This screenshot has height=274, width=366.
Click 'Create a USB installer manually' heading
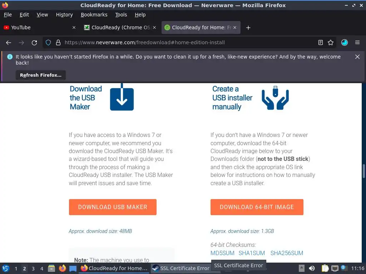pyautogui.click(x=232, y=98)
